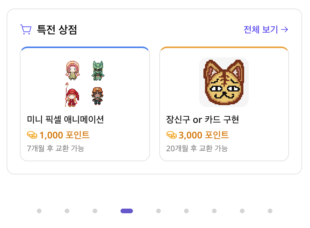Open the 장신구 or 카드 구현 item title

[x=202, y=119]
